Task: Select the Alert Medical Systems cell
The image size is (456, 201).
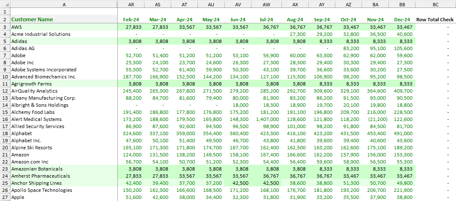Action: click(x=64, y=119)
